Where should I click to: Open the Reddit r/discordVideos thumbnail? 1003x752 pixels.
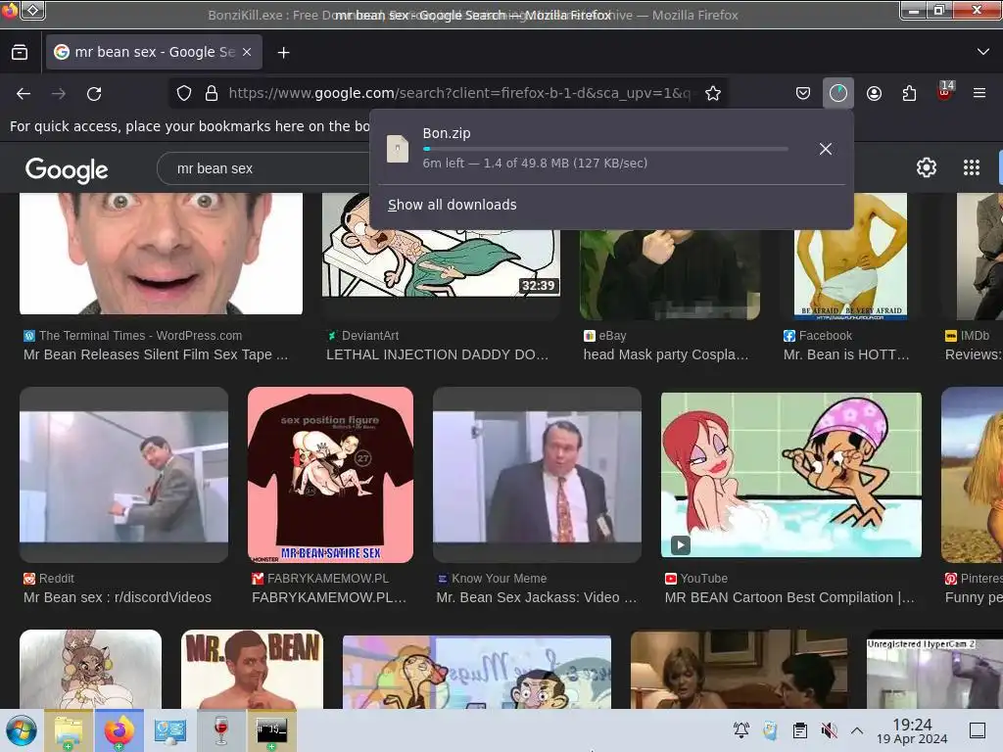(x=124, y=475)
